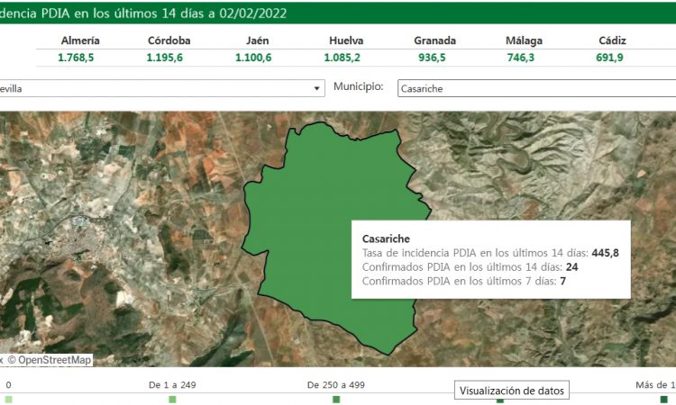This screenshot has width=676, height=405.
Task: Select the 'De 250 a 499' legend swatch
Action: pos(336,399)
